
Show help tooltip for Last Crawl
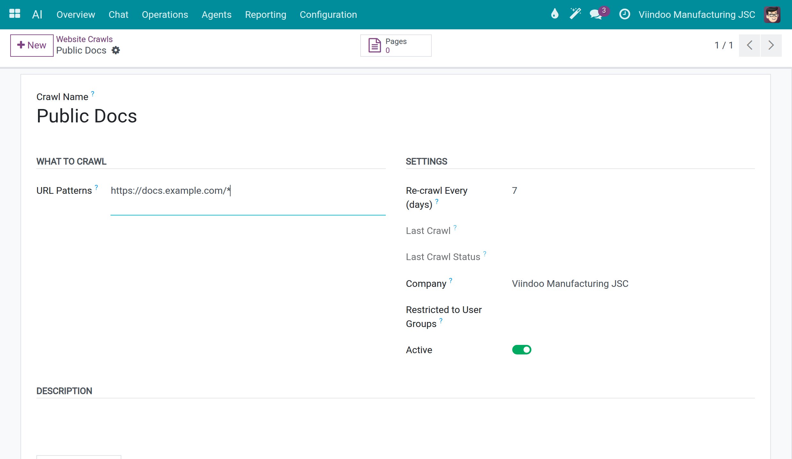pyautogui.click(x=455, y=227)
